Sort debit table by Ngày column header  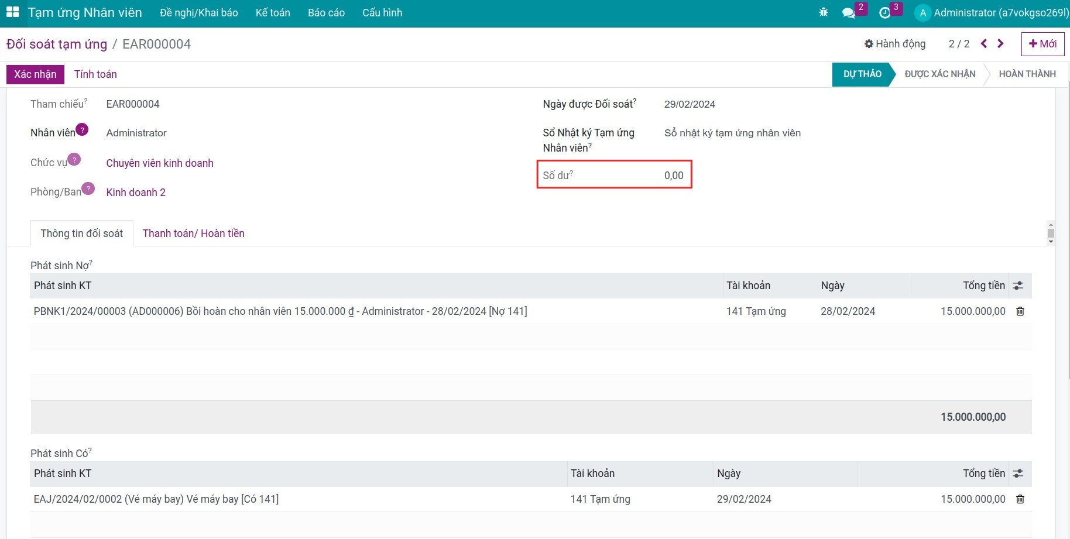click(x=864, y=286)
